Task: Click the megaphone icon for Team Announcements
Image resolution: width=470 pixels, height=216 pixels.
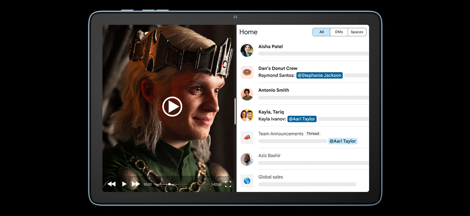Action: click(x=247, y=137)
